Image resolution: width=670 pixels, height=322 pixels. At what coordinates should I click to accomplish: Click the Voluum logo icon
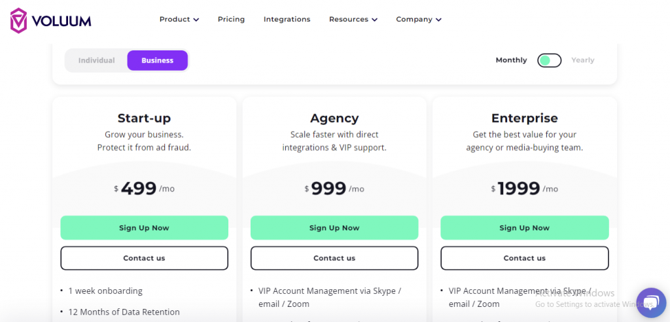pyautogui.click(x=19, y=20)
